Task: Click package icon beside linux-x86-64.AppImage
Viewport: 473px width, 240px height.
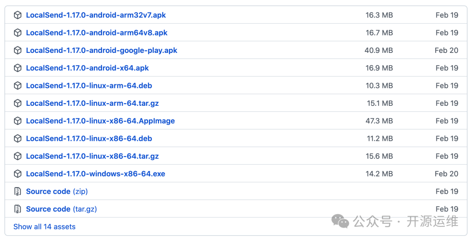Action: click(x=18, y=121)
